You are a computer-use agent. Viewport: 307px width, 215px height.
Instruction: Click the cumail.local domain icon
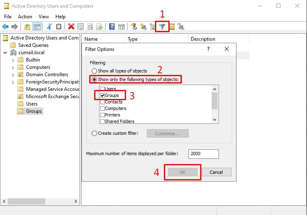coord(13,53)
